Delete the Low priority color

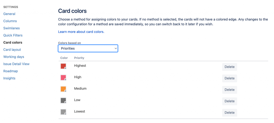(x=229, y=101)
